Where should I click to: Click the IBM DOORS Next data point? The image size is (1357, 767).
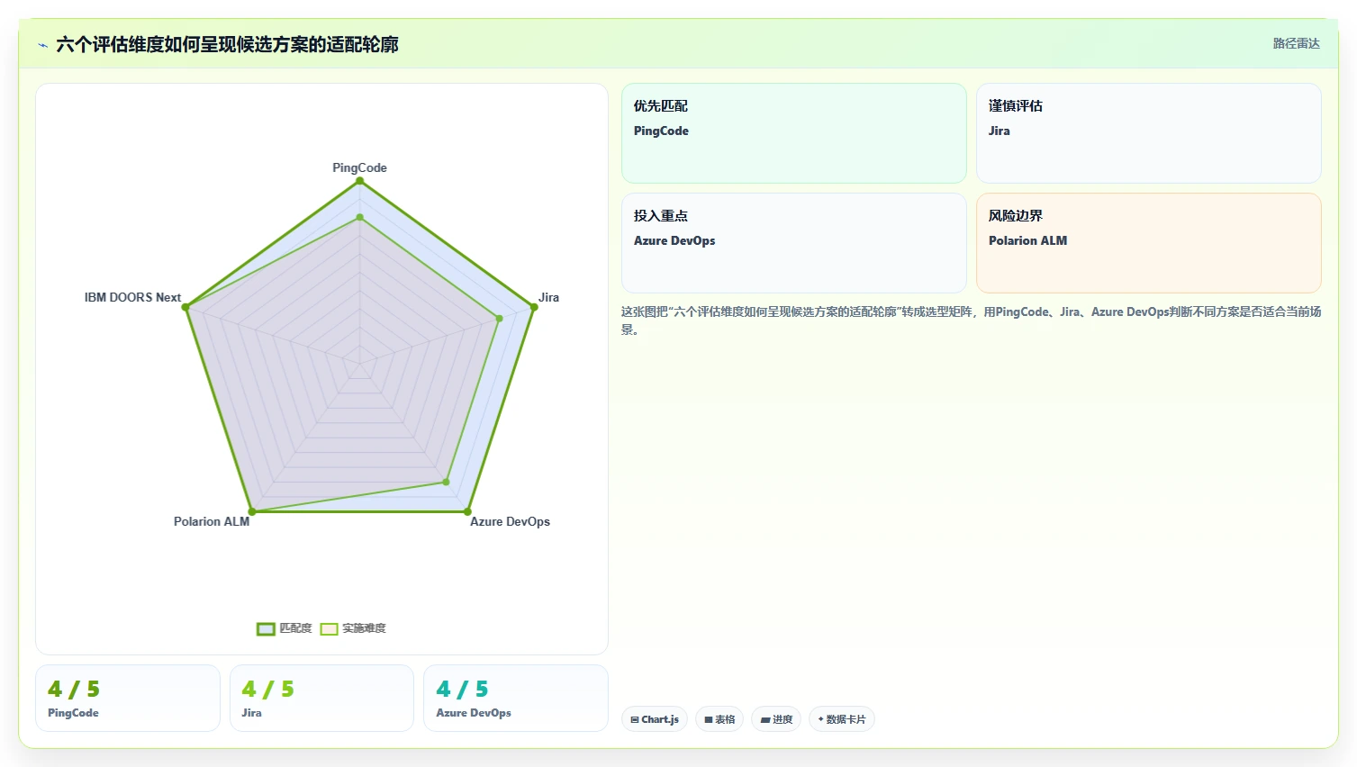click(185, 307)
